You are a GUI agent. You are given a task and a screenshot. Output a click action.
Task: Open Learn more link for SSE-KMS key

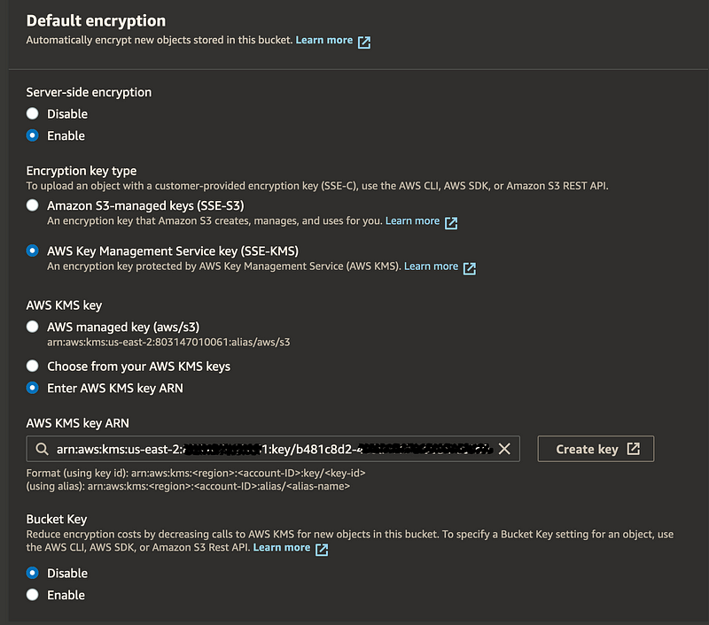[x=431, y=266]
